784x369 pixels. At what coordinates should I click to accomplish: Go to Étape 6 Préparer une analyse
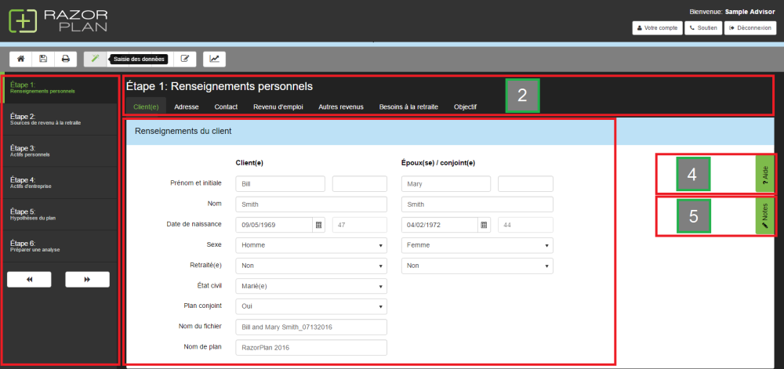click(60, 246)
